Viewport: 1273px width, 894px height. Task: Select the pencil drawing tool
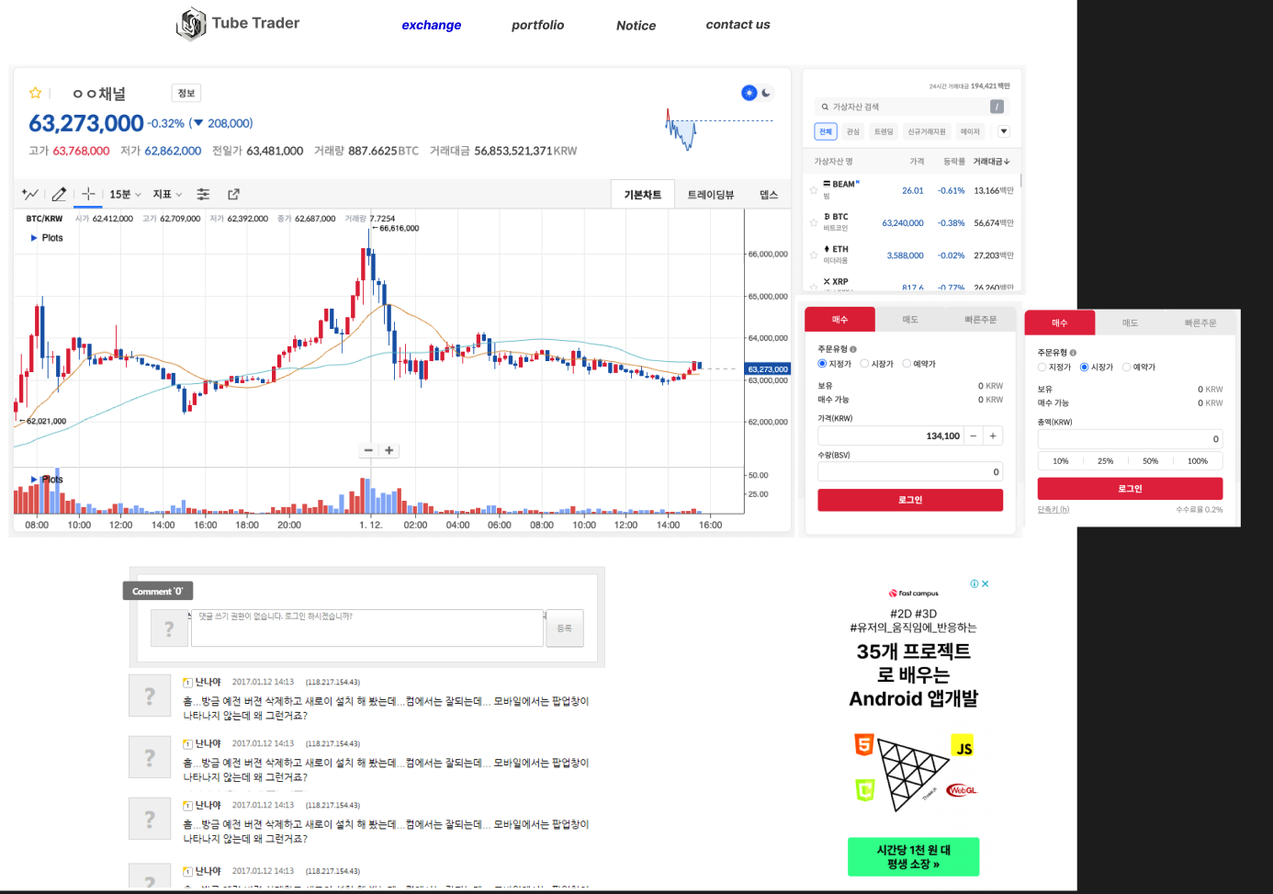[59, 194]
